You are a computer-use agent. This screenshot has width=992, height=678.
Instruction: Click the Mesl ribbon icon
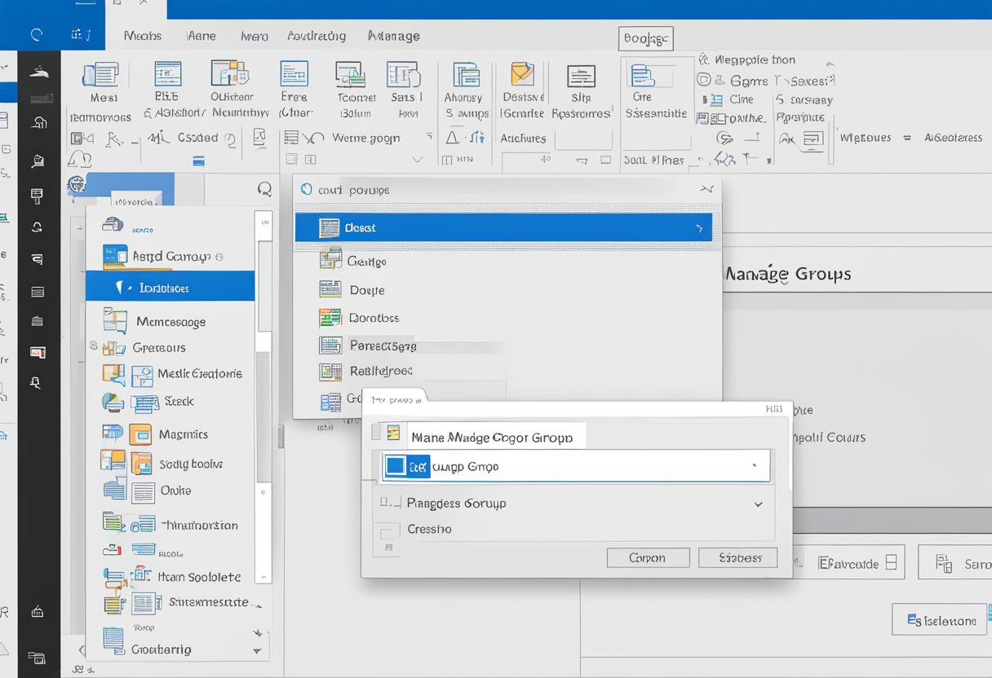[101, 75]
